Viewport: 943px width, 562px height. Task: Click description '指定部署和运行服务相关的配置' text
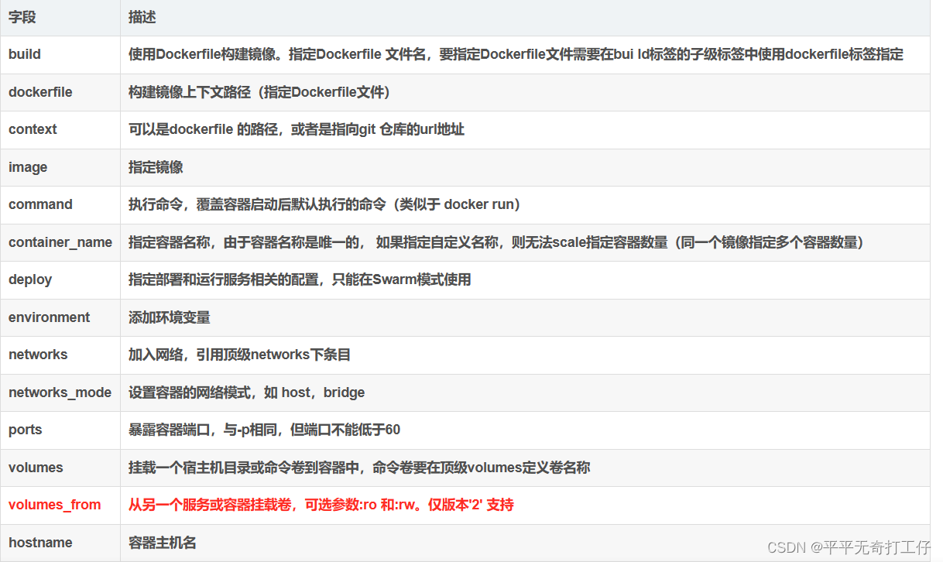[225, 279]
